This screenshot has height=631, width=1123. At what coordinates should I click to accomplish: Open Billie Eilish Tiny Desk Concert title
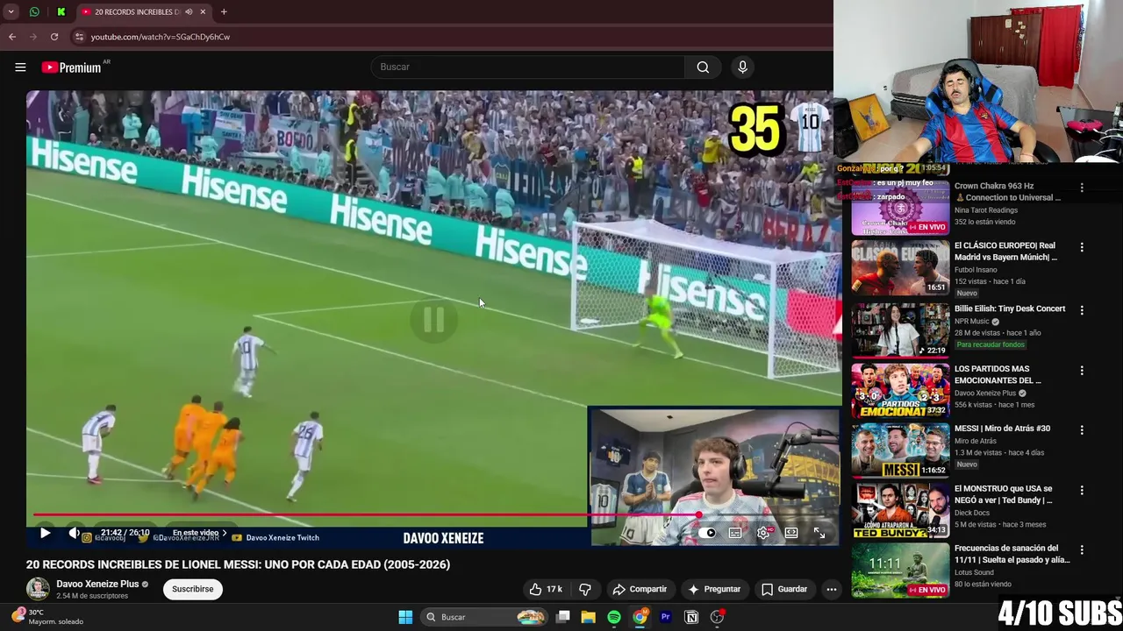pyautogui.click(x=1010, y=308)
